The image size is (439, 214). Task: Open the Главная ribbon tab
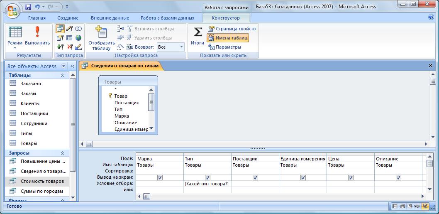point(37,18)
